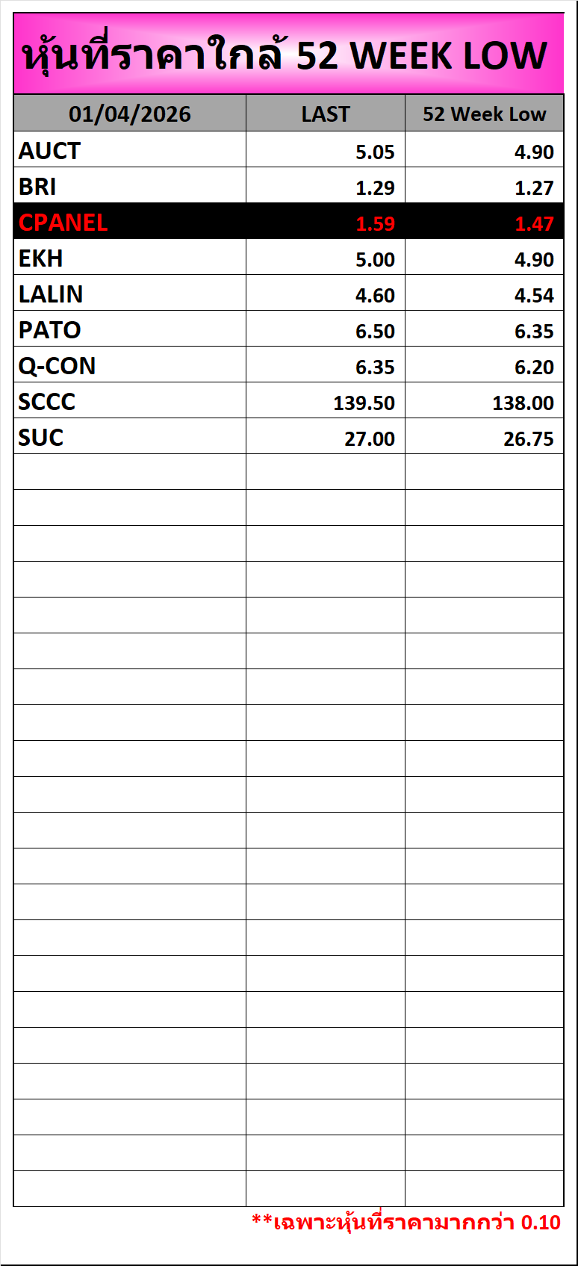Click AUCT last price 5.05

point(375,152)
